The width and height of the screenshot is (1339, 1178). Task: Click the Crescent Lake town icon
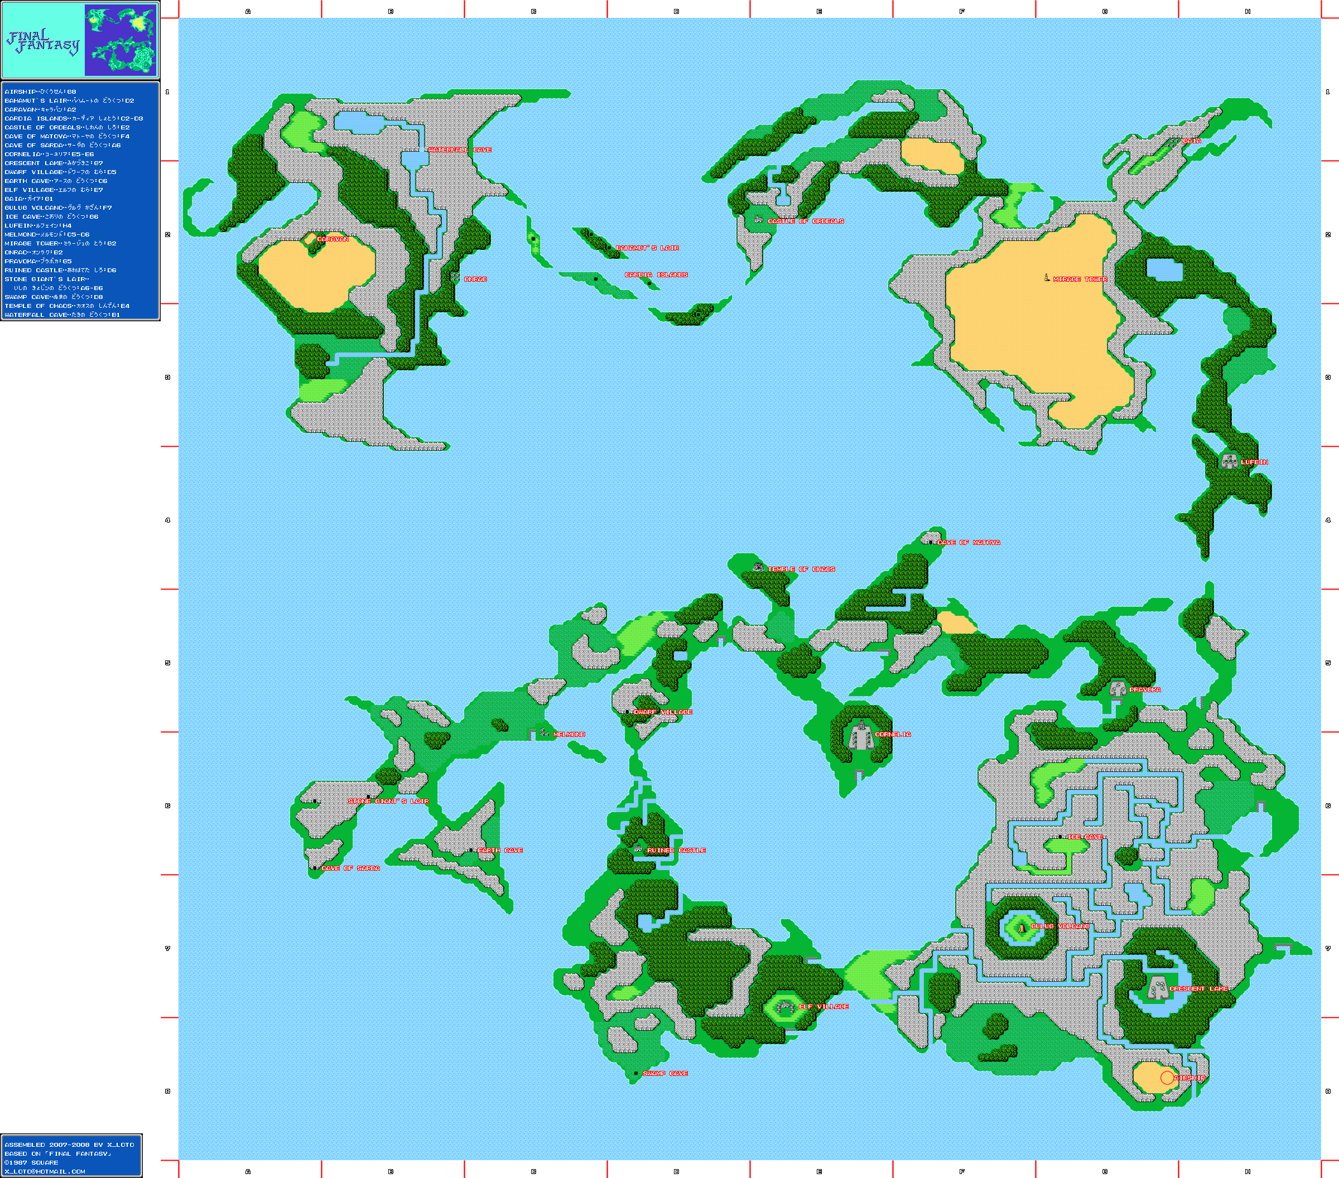pos(1158,987)
